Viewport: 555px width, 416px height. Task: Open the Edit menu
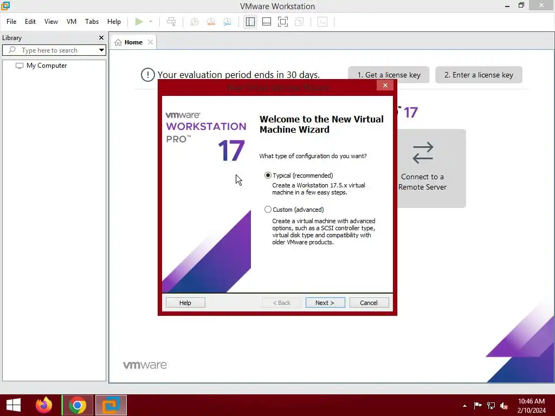pos(30,22)
